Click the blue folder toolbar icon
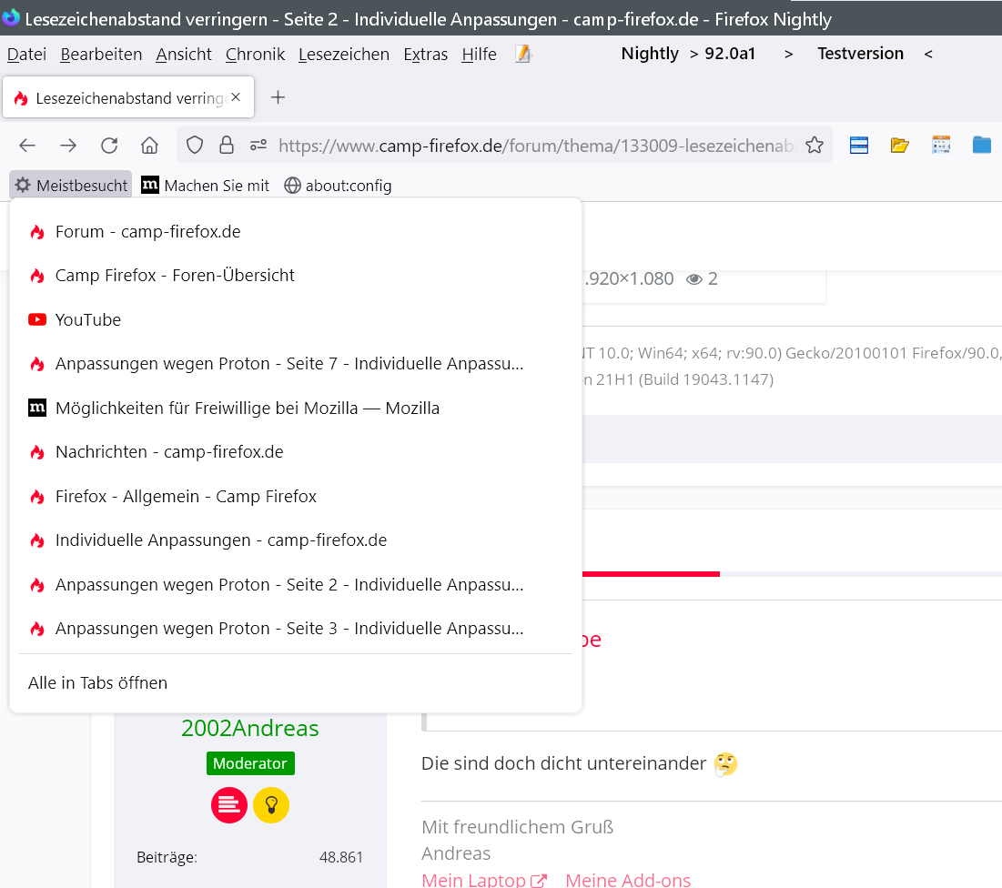 coord(982,145)
